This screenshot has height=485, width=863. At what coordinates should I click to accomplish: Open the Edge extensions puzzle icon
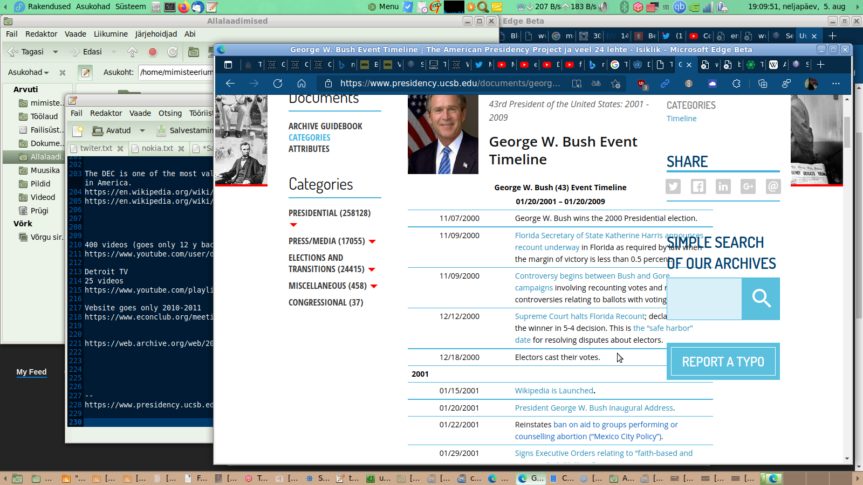click(x=736, y=84)
